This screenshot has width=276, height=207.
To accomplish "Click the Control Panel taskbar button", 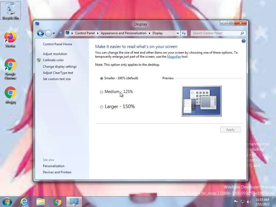I will point(74,202).
